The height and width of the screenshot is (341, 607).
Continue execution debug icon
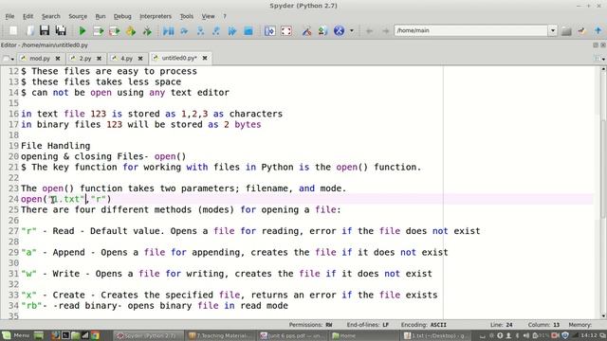click(x=232, y=31)
